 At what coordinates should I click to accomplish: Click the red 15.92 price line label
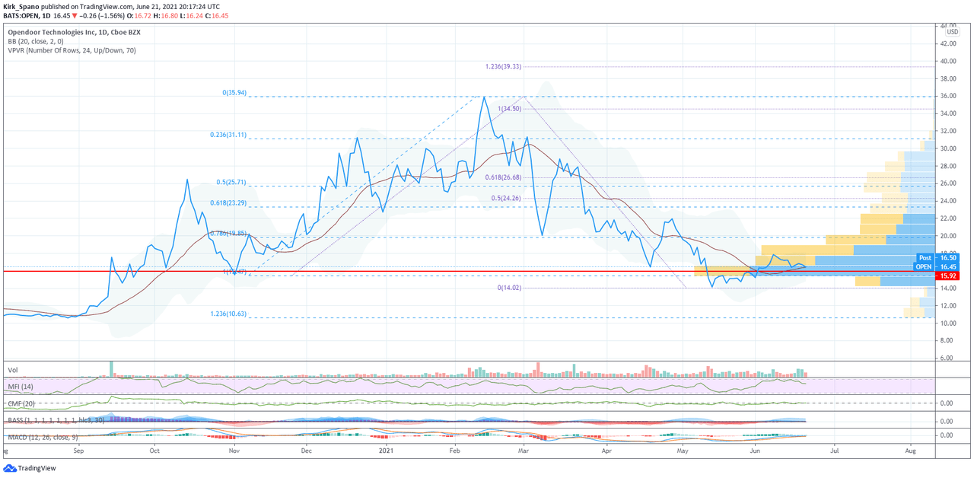(x=946, y=275)
